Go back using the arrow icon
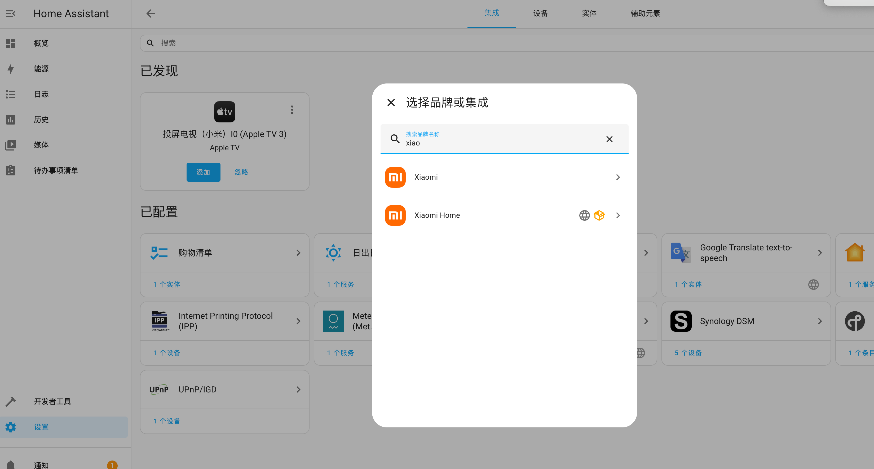The image size is (874, 469). coord(150,14)
